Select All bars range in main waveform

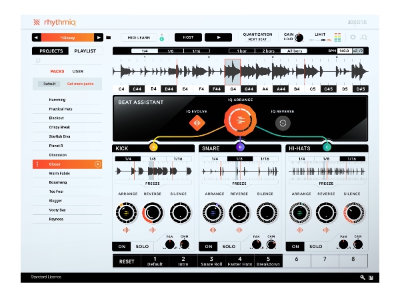click(x=295, y=51)
